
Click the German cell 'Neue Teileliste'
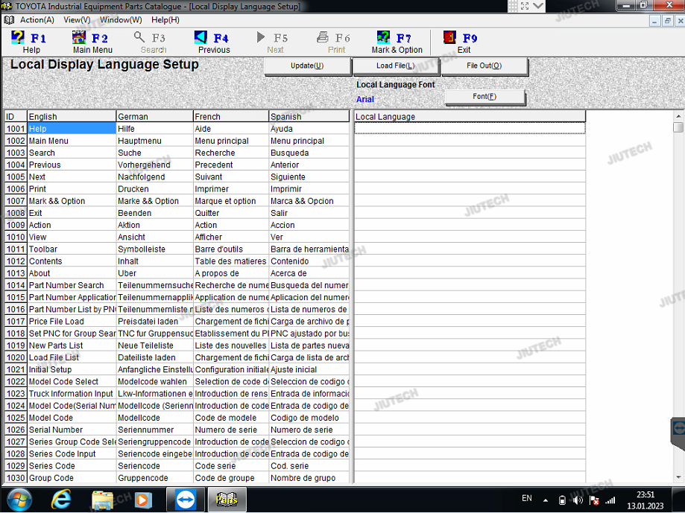(154, 345)
